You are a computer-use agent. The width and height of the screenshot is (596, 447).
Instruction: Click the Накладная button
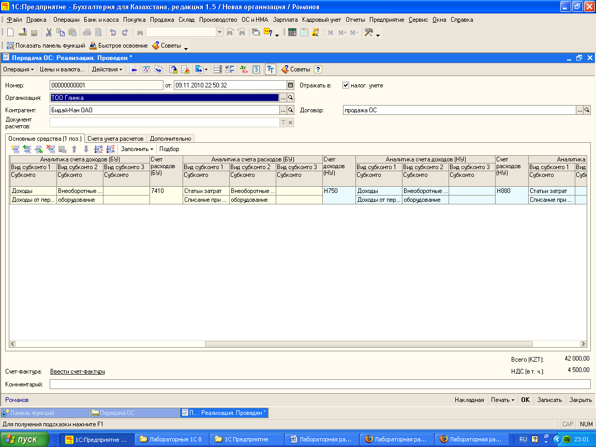[469, 400]
